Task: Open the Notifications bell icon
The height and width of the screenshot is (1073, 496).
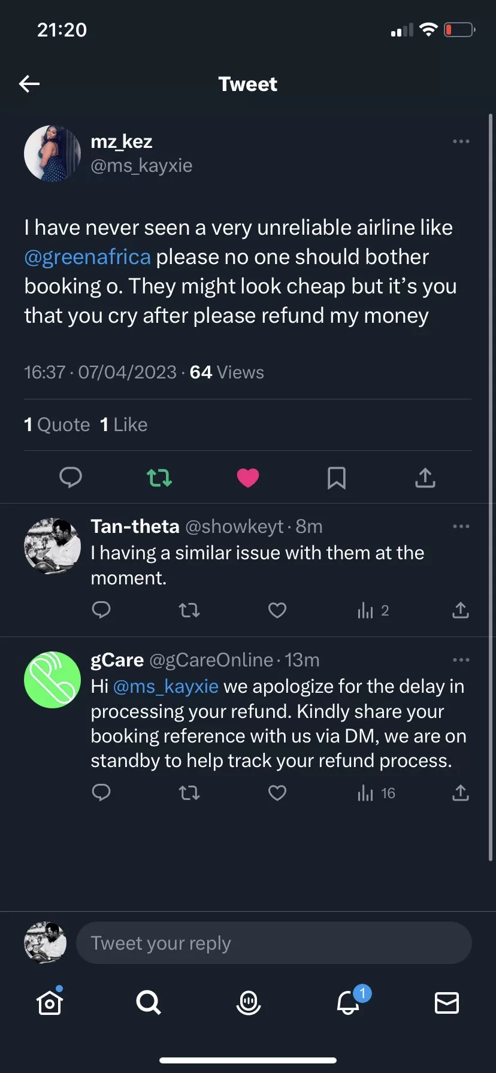Action: point(348,1002)
